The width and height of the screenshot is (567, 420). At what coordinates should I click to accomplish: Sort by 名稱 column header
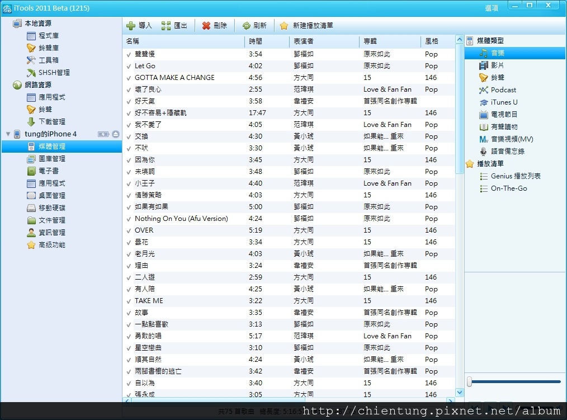[184, 41]
